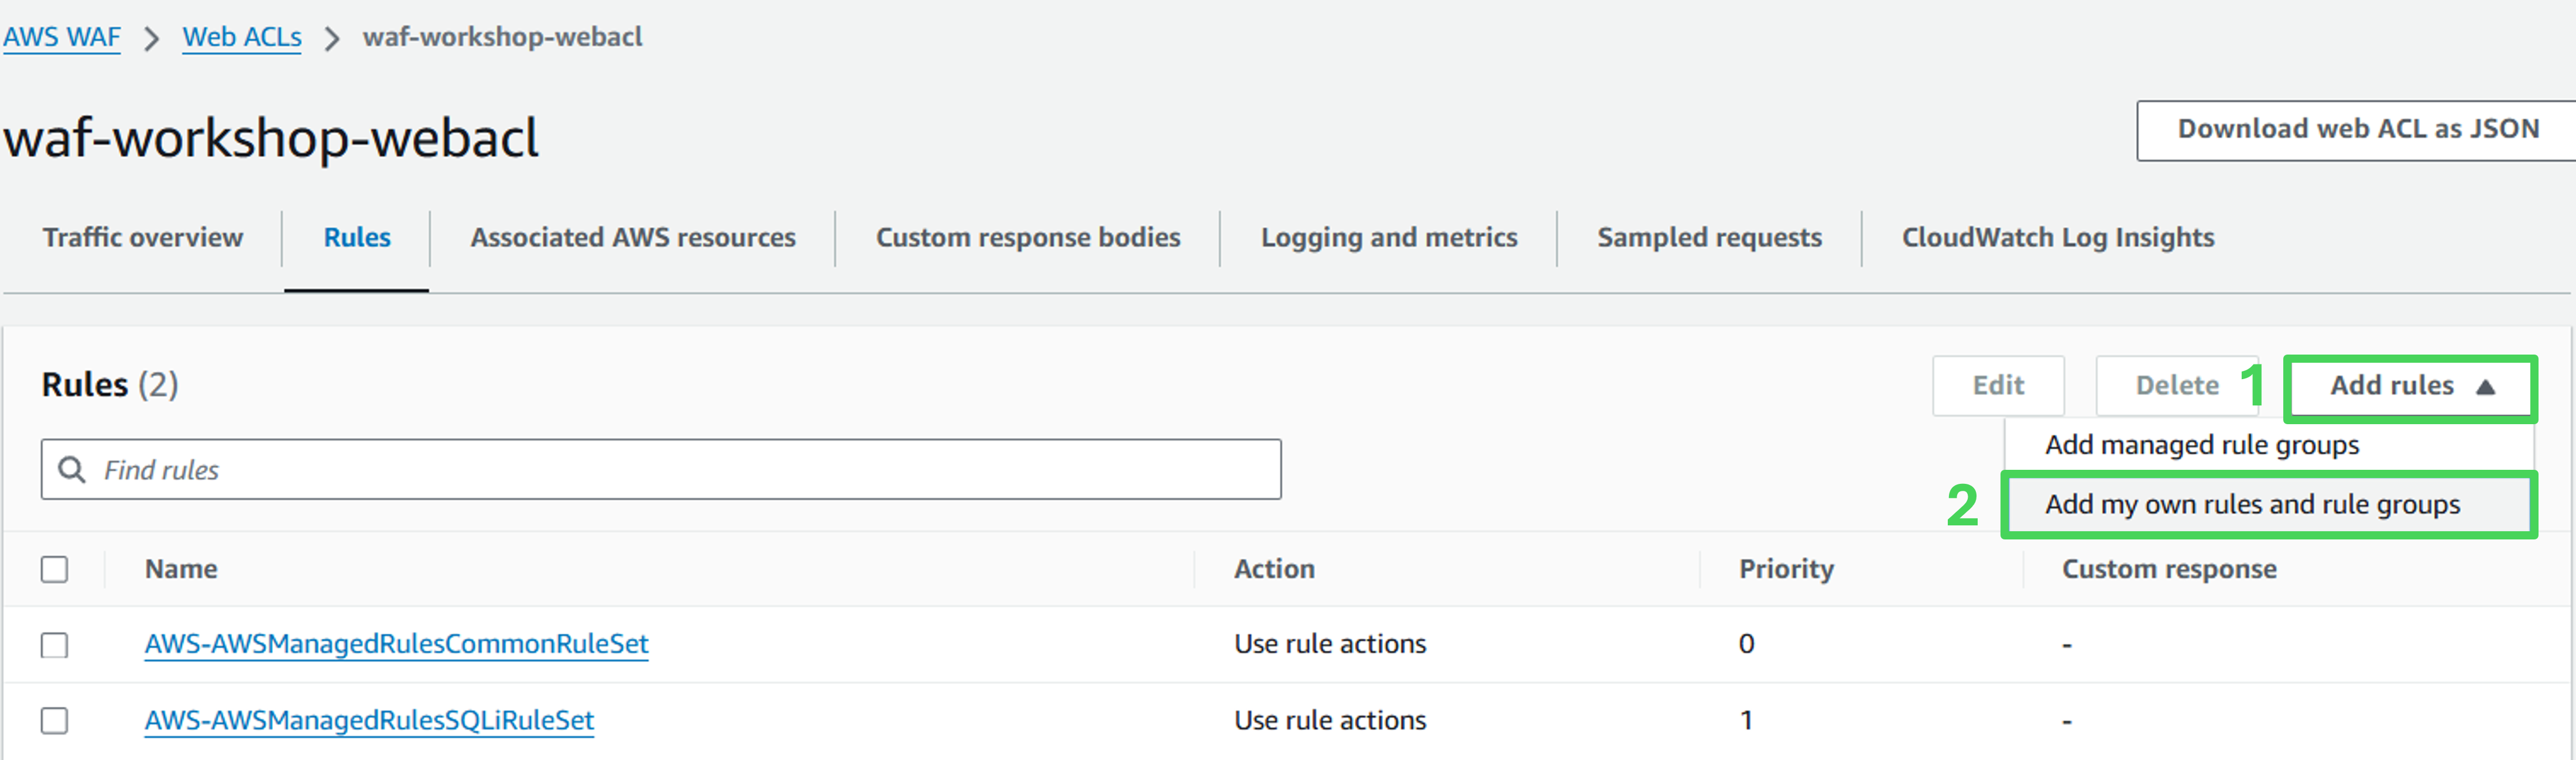Select the AWSManagedRulesSQLiRuleSet checkbox
2576x760 pixels.
click(55, 720)
